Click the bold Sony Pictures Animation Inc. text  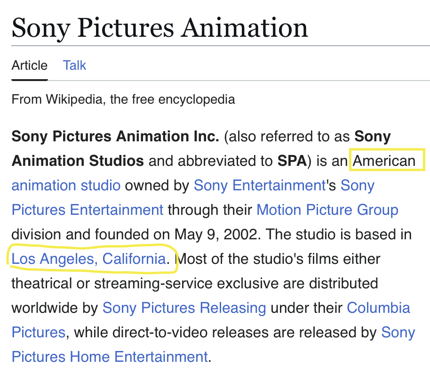point(115,137)
